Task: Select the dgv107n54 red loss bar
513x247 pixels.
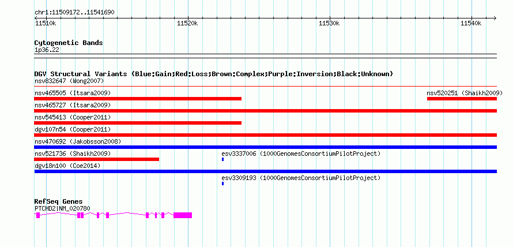Action: coord(266,135)
